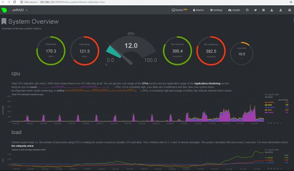Toggle softirq dimension in CPU legend
The width and height of the screenshot is (294, 171).
269,102
